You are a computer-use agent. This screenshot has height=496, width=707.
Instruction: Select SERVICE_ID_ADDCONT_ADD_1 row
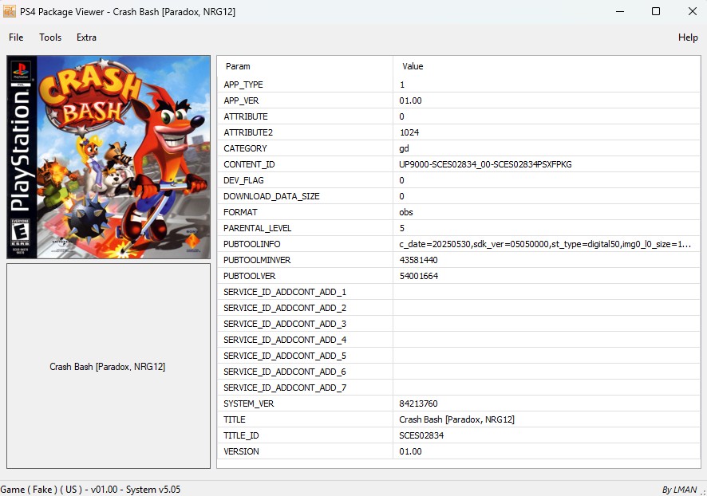(459, 292)
